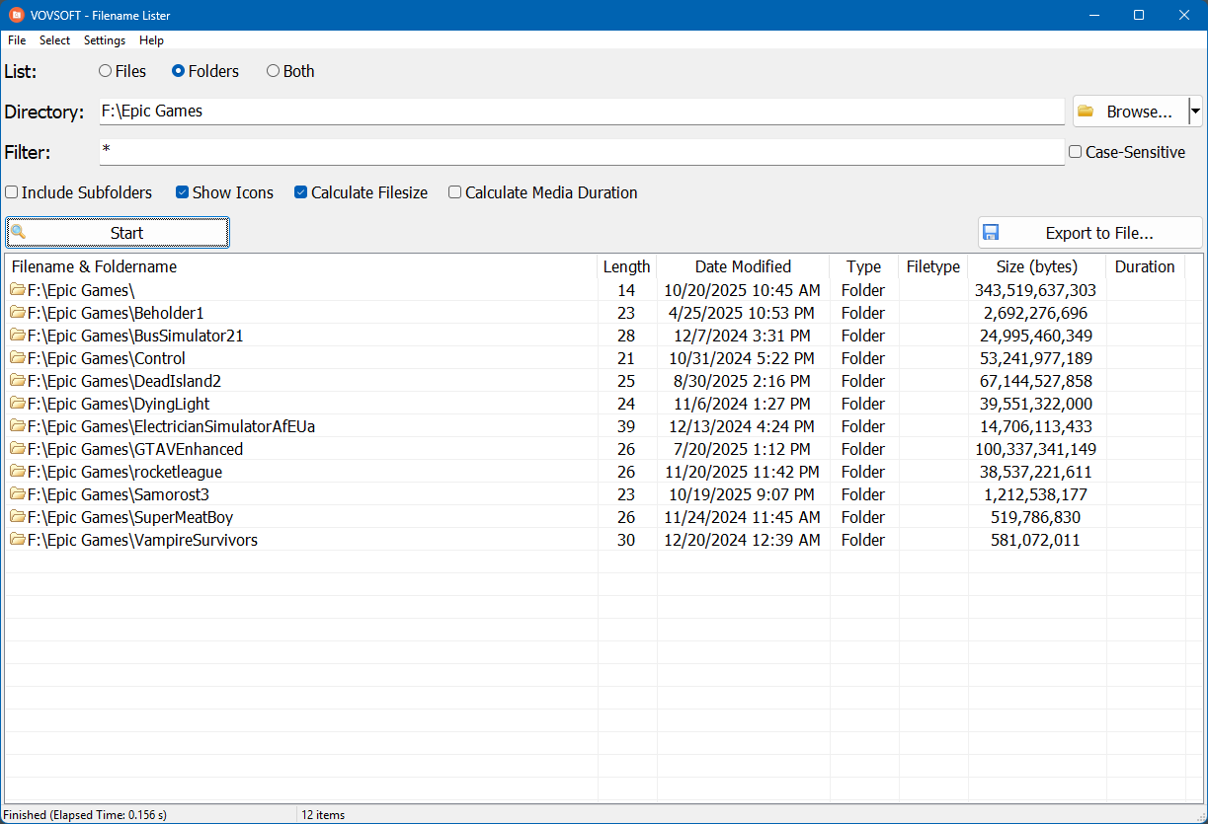The width and height of the screenshot is (1208, 824).
Task: Click the folder icon for DeadIsland2
Action: click(18, 381)
